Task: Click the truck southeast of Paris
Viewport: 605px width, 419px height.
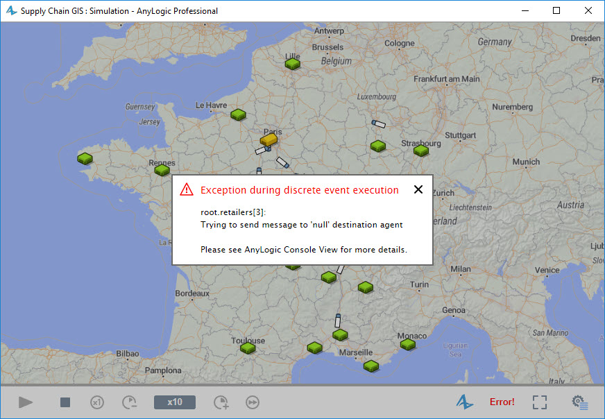Action: [x=282, y=162]
